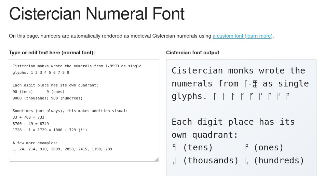Click the Cistercian glyph beside (thousands)
This screenshot has height=176, width=325.
(x=175, y=161)
